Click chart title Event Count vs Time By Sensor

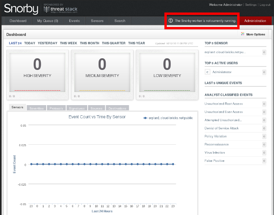coord(97,117)
